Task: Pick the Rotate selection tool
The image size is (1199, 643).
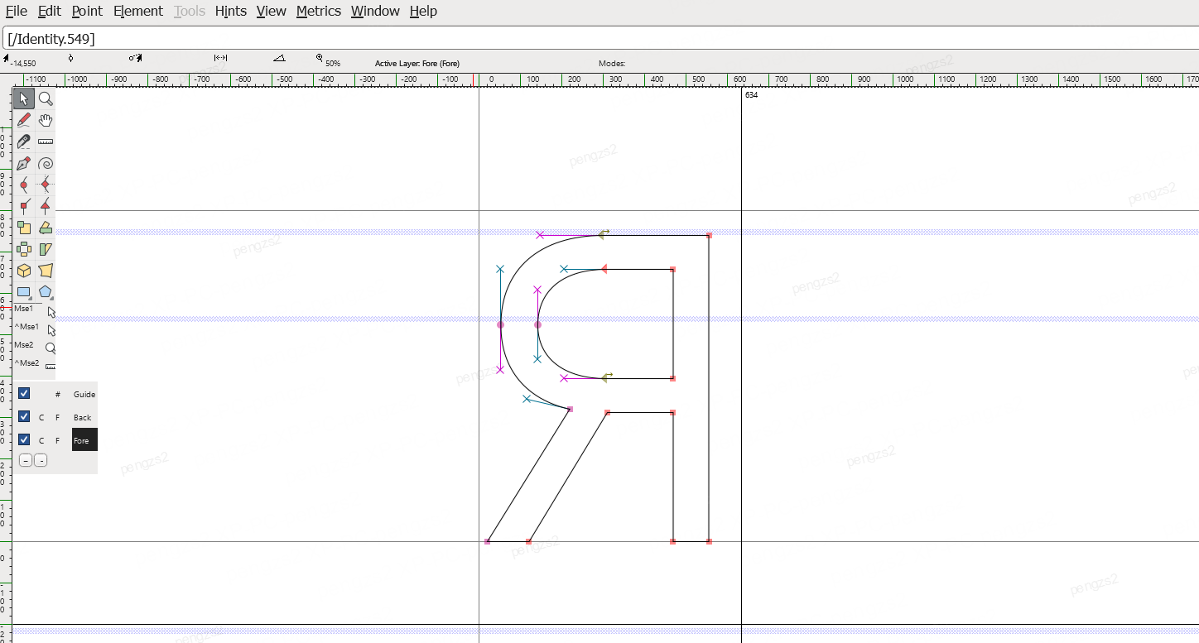Action: [x=46, y=228]
